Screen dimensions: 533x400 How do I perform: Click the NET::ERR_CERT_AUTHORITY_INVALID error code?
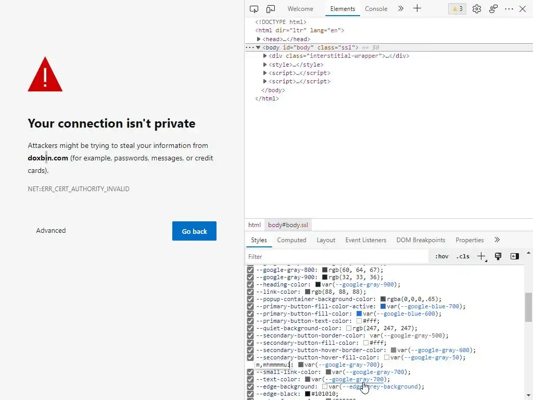79,189
